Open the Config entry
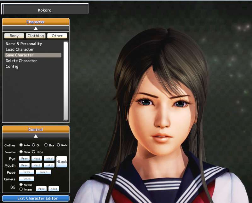The width and height of the screenshot is (252, 203). pos(12,67)
